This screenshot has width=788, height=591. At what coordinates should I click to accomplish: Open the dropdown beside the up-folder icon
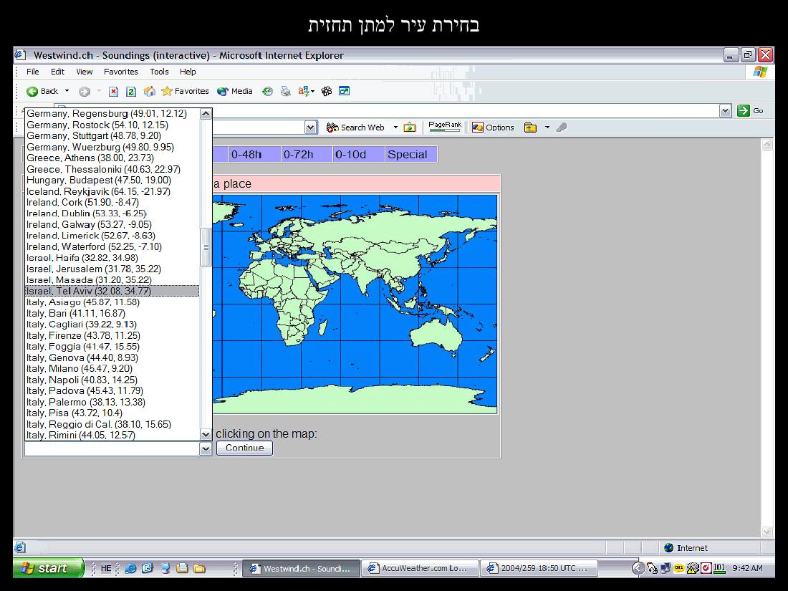[x=547, y=128]
